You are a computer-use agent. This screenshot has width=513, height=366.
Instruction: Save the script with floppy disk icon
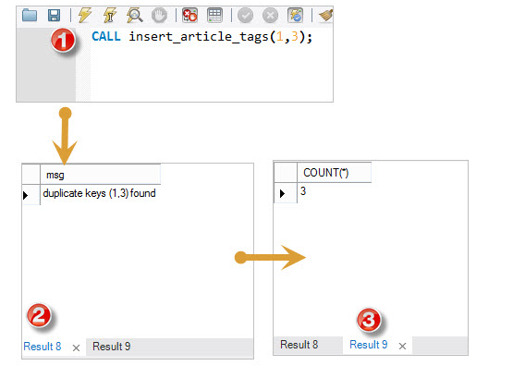pos(54,16)
